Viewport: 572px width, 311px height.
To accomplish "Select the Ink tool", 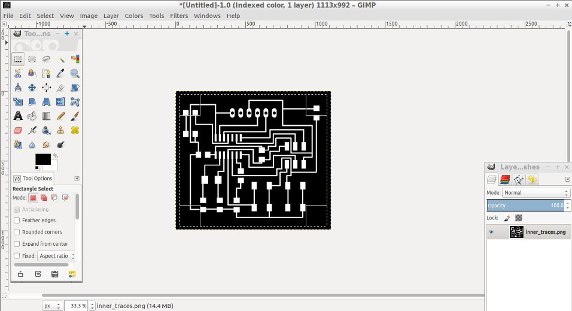I will 46,130.
